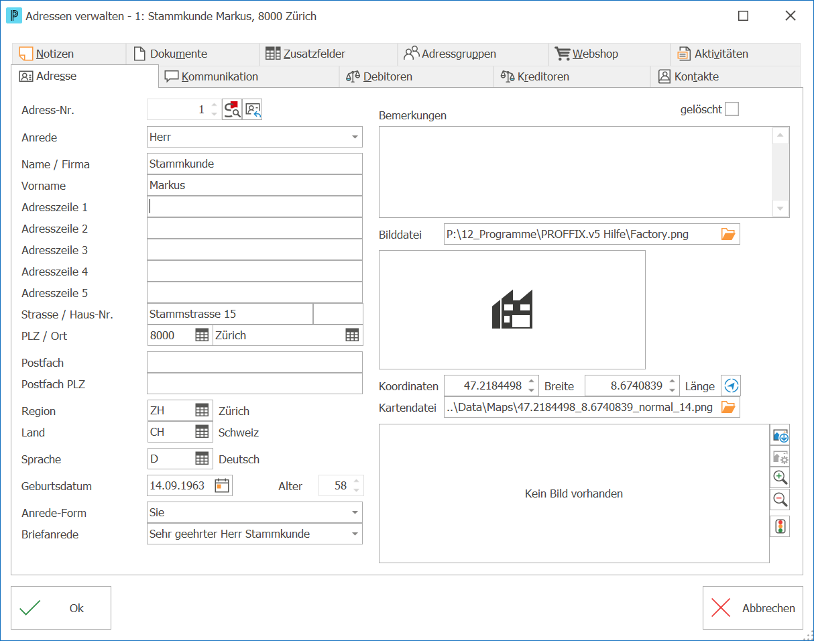The image size is (814, 641).
Task: Increase the Breite coordinate value
Action: 532,382
